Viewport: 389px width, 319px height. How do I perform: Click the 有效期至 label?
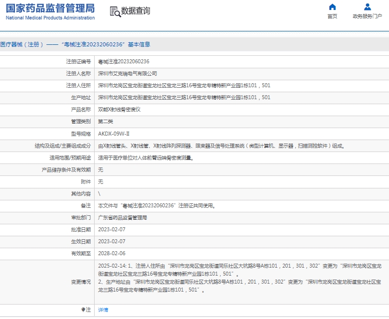tap(81, 254)
